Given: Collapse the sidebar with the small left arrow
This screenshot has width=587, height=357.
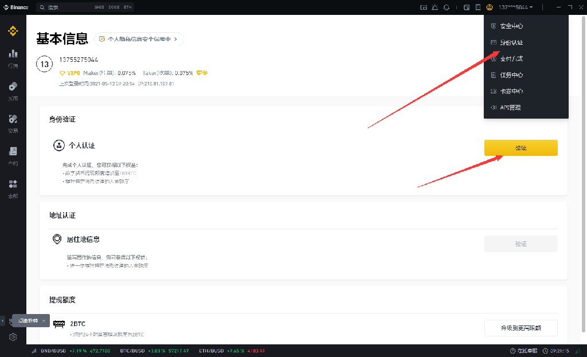Looking at the screenshot, I should [x=3, y=321].
